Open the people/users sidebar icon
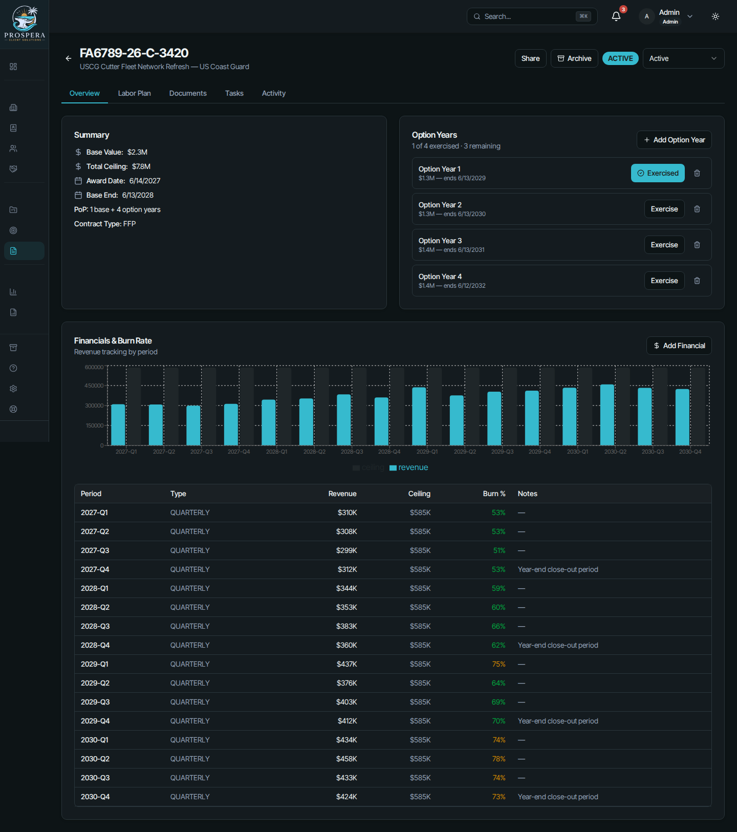Screen dimensions: 737x832 click(x=13, y=148)
